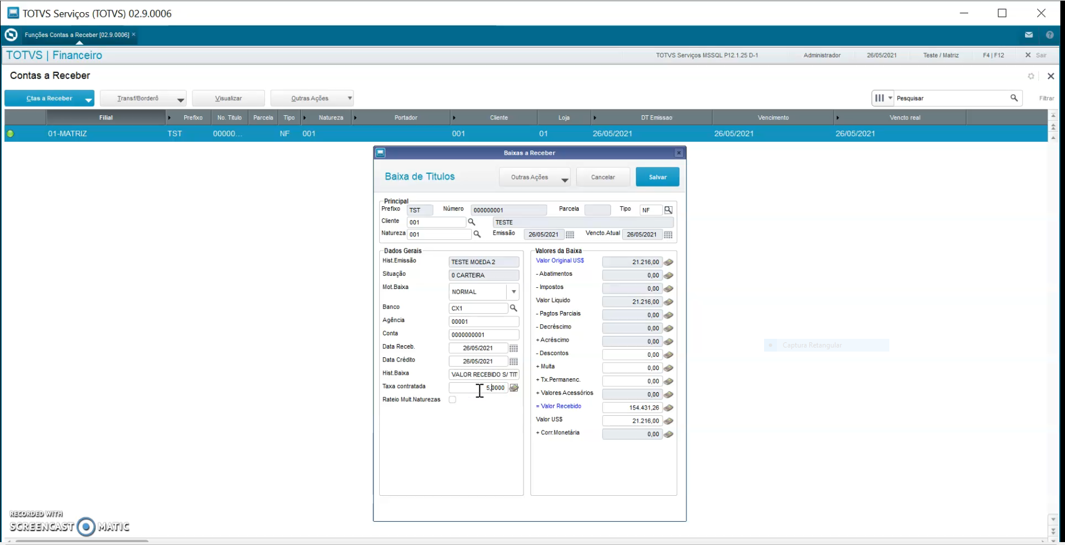Expand Outras Ações dropdown in Baixa de Titulos
Image resolution: width=1065 pixels, height=545 pixels.
tap(565, 180)
